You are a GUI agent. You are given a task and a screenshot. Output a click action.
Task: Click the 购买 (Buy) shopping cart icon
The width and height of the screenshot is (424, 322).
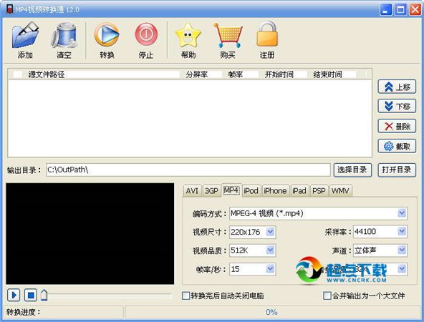[228, 35]
